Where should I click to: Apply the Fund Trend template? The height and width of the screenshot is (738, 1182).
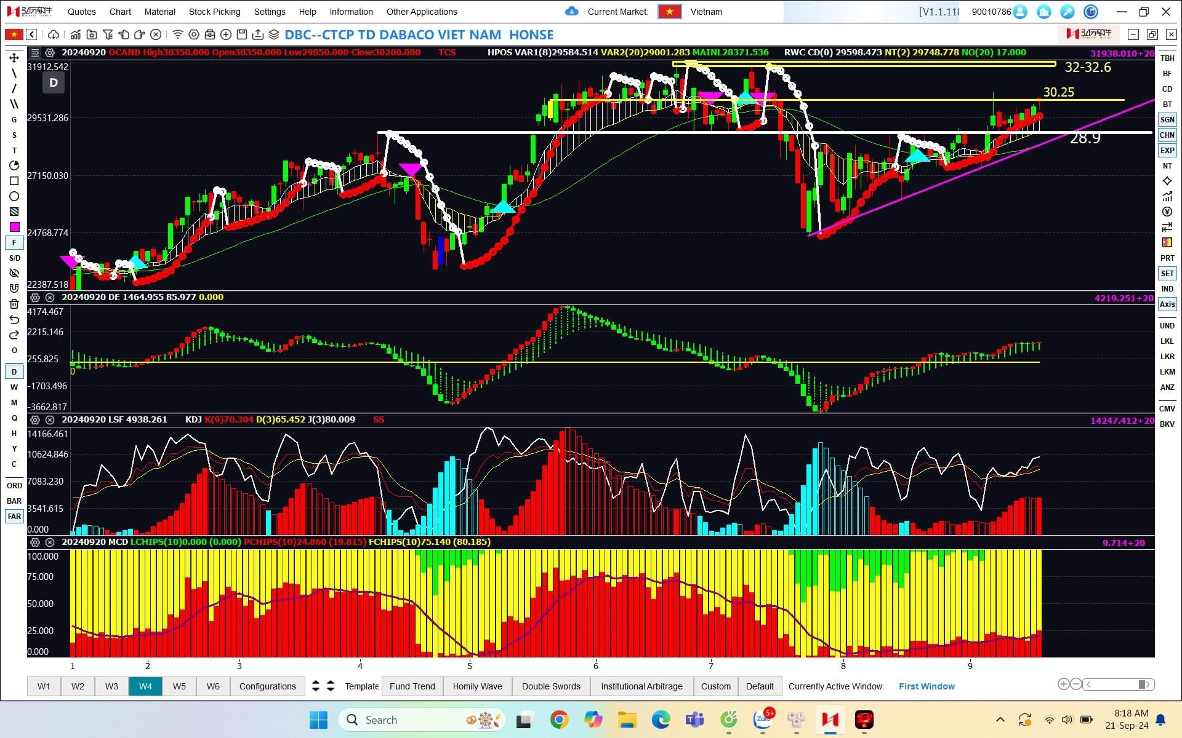[x=412, y=686]
